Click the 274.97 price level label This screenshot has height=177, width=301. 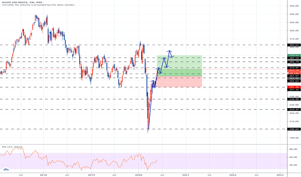pos(294,68)
